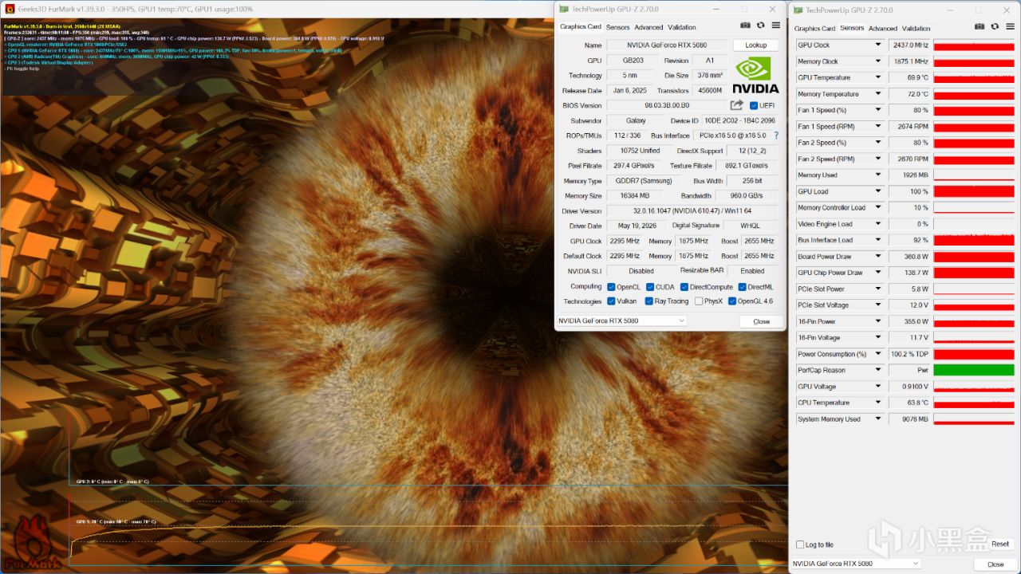Click the refresh icon in Graphics Card window
Image resolution: width=1021 pixels, height=574 pixels.
coord(760,26)
